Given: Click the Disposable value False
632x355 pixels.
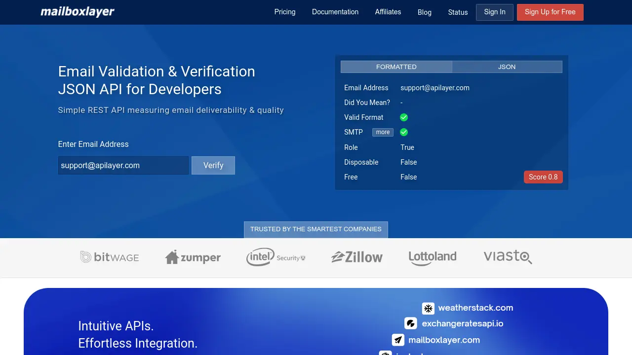Looking at the screenshot, I should coord(409,162).
